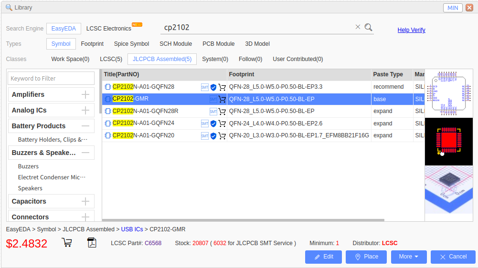The height and width of the screenshot is (268, 478).
Task: Select Electret Condenser Mic subcategory
Action: (x=52, y=177)
